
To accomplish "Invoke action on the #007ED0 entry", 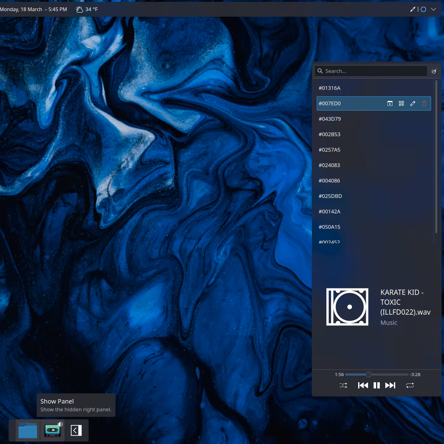I will 390,103.
